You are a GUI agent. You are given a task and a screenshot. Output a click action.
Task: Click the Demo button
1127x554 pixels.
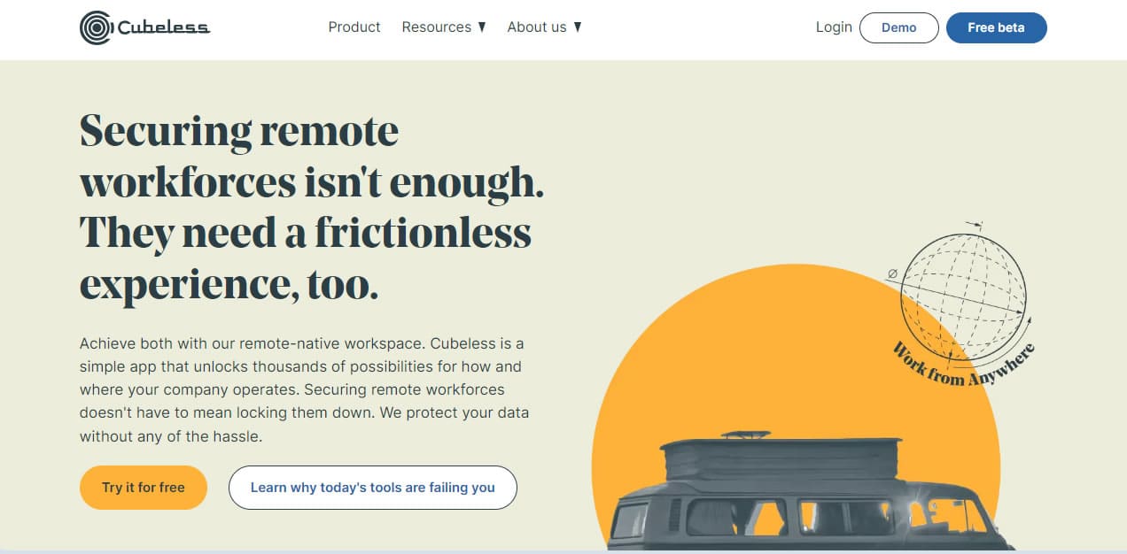(x=899, y=27)
